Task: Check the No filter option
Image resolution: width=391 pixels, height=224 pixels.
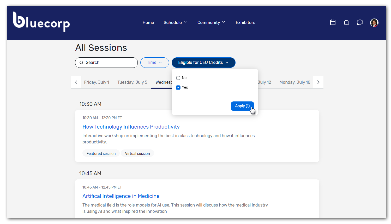Action: (x=178, y=78)
